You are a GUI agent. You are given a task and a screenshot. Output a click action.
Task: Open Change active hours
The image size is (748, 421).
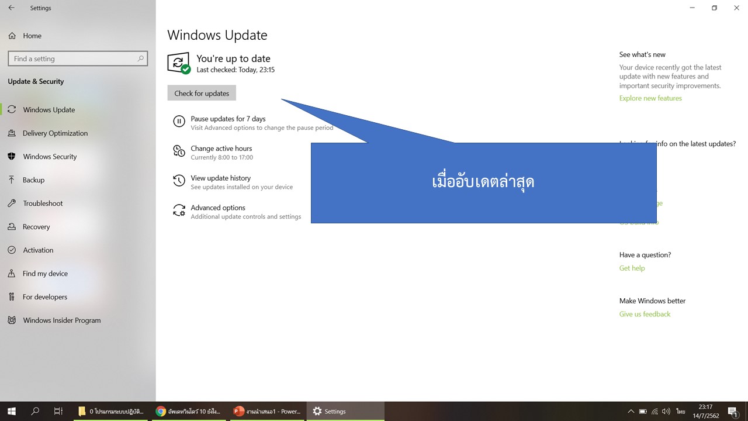(x=221, y=149)
